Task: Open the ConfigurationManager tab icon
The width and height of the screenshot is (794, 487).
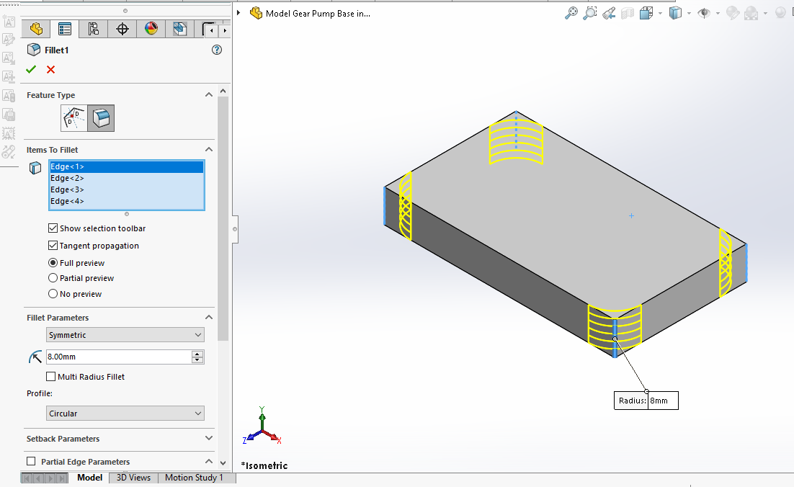Action: (93, 30)
